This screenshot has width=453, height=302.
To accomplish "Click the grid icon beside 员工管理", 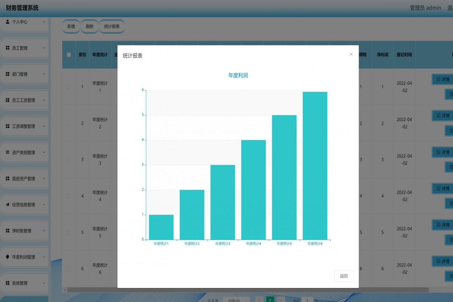I will pos(8,48).
